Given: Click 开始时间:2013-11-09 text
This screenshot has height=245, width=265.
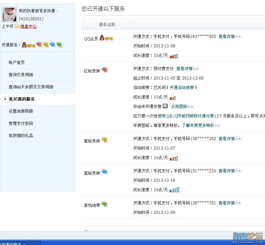Looking at the screenshot, I should pos(154,213).
